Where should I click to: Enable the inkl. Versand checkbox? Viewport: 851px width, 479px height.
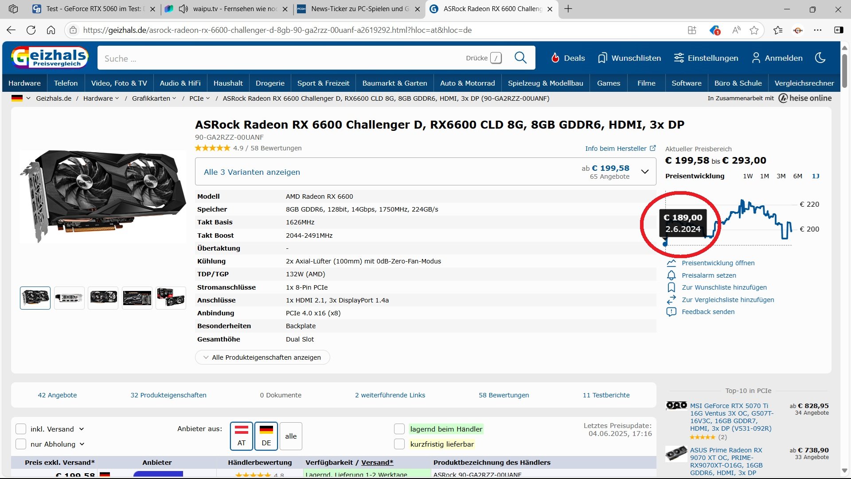coord(21,429)
